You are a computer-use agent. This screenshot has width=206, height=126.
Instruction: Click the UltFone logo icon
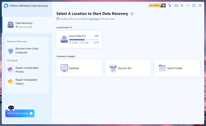click(x=6, y=6)
